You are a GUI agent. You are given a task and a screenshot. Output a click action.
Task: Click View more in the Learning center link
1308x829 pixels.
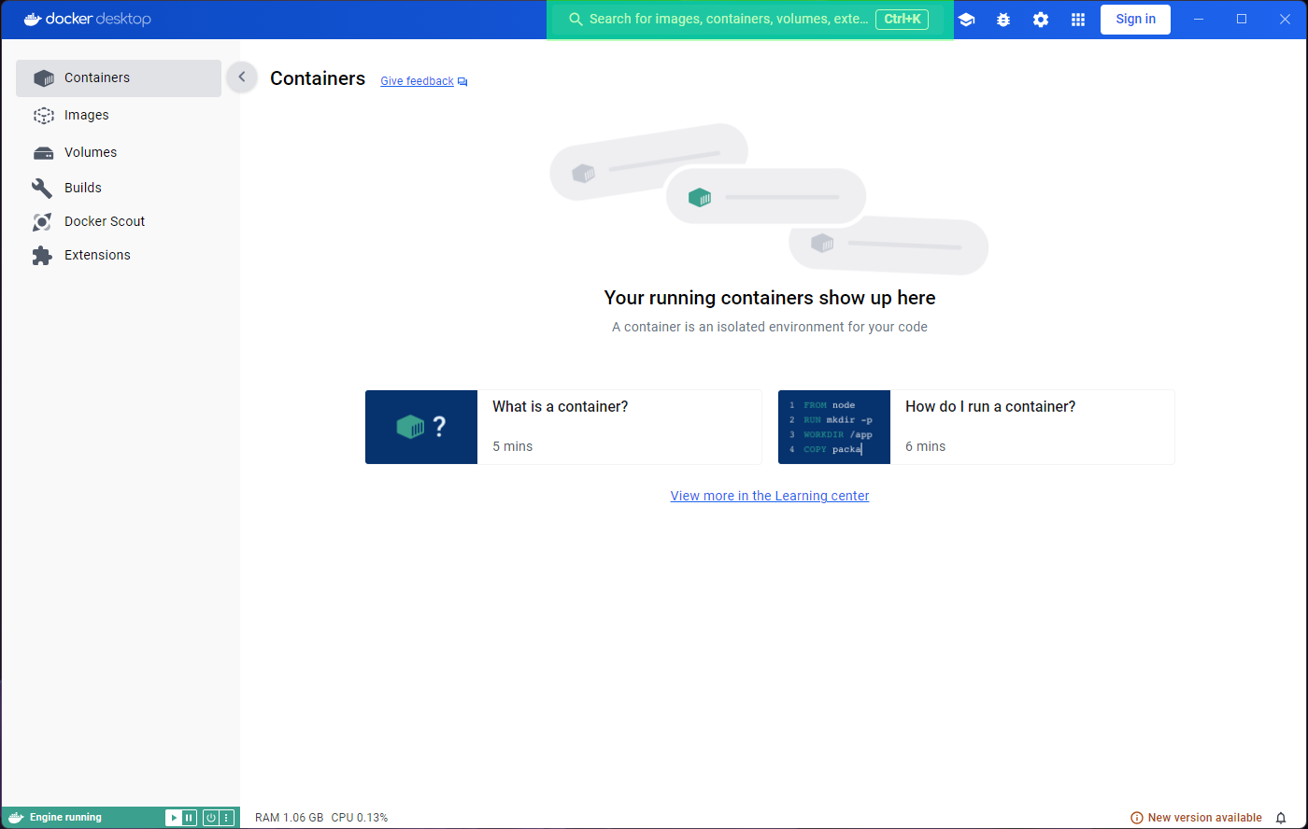click(770, 496)
